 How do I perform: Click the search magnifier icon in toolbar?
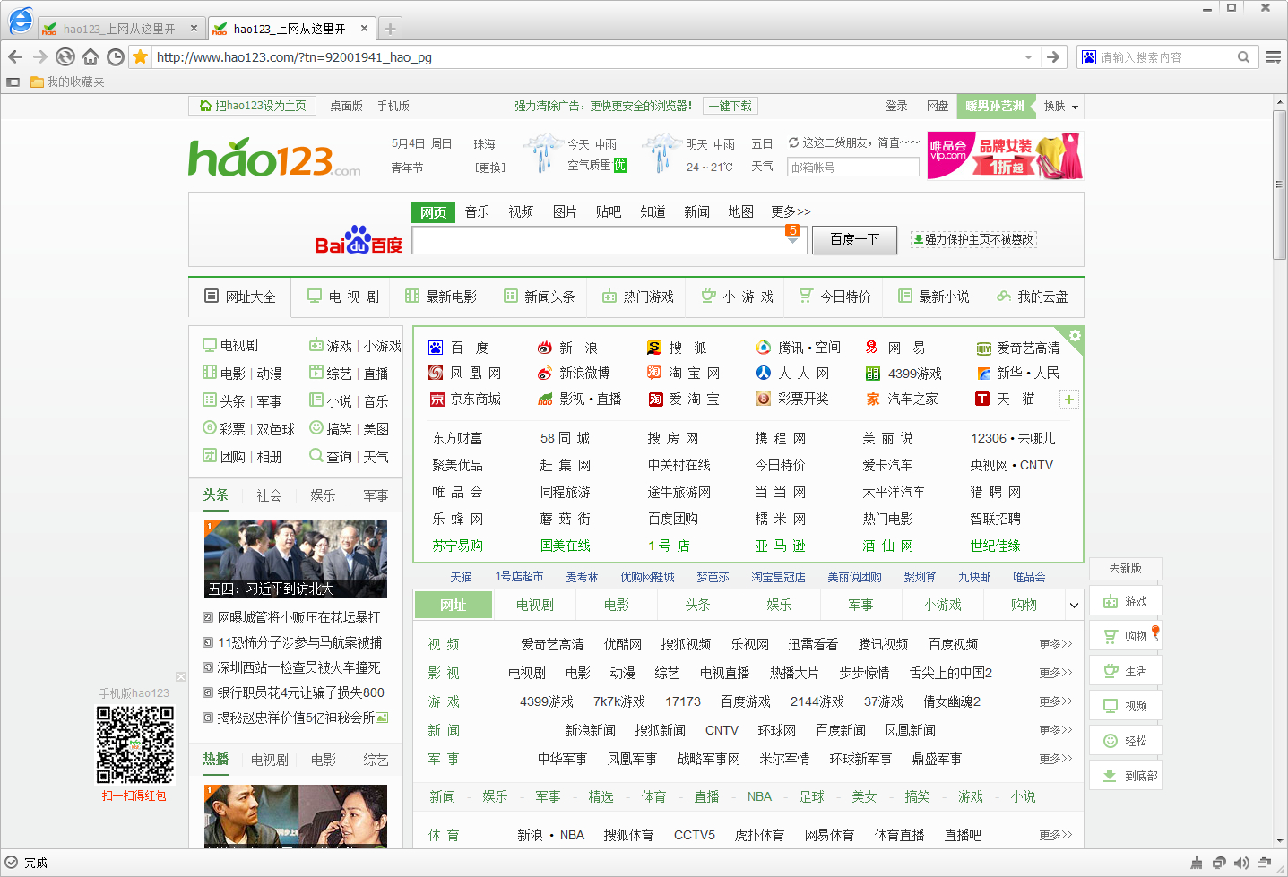click(1243, 56)
